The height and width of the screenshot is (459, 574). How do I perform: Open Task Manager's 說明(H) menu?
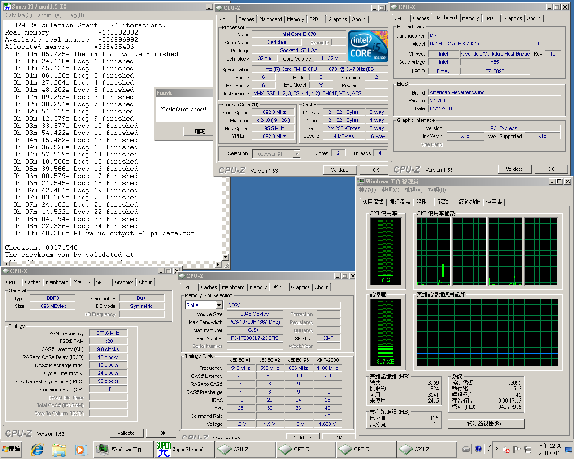[x=437, y=190]
